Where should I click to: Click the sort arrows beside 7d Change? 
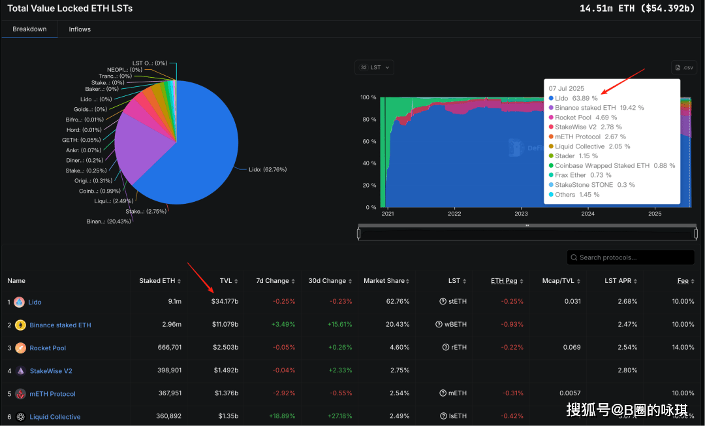(293, 281)
